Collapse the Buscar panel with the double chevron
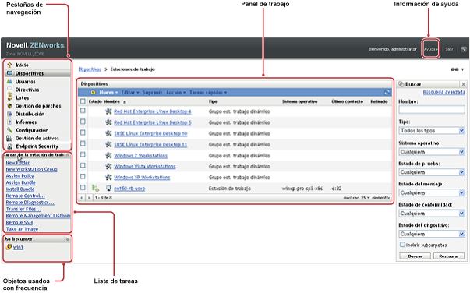The width and height of the screenshot is (470, 293). [x=464, y=84]
